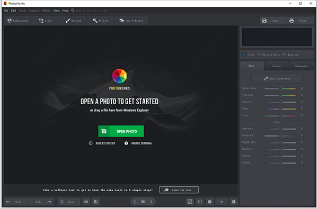Click the Clarity slider handle
The height and width of the screenshot is (209, 318).
(280, 102)
